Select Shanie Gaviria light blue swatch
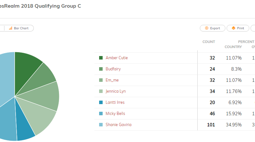The height and width of the screenshot is (142, 255). point(101,124)
